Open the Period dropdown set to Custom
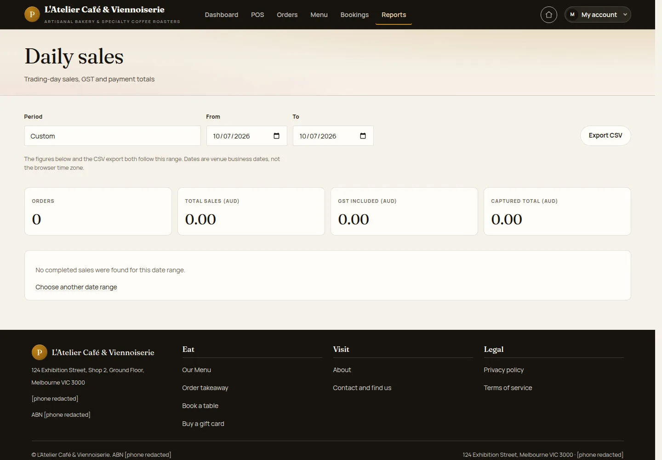This screenshot has height=460, width=662. (112, 136)
